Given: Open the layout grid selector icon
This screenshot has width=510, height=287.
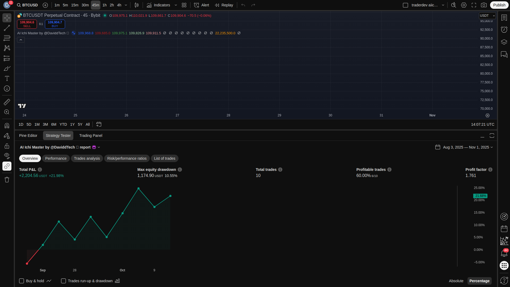Looking at the screenshot, I should click(184, 5).
